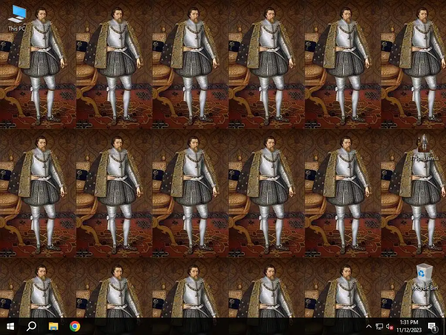Click the muted speaker volume icon
The image size is (446, 335).
pyautogui.click(x=389, y=326)
